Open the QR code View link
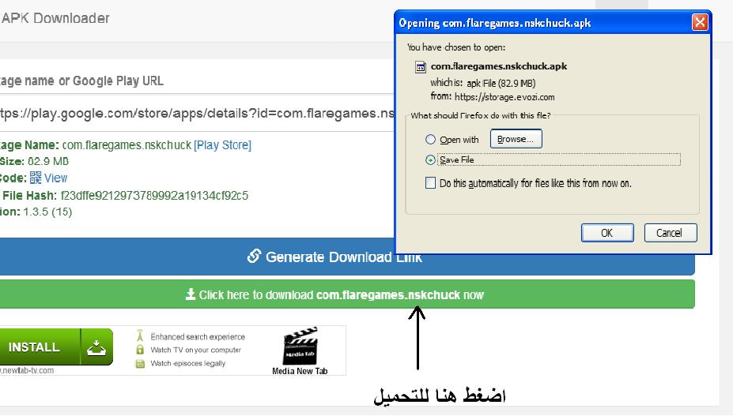Image resolution: width=733 pixels, height=416 pixels. [x=55, y=178]
